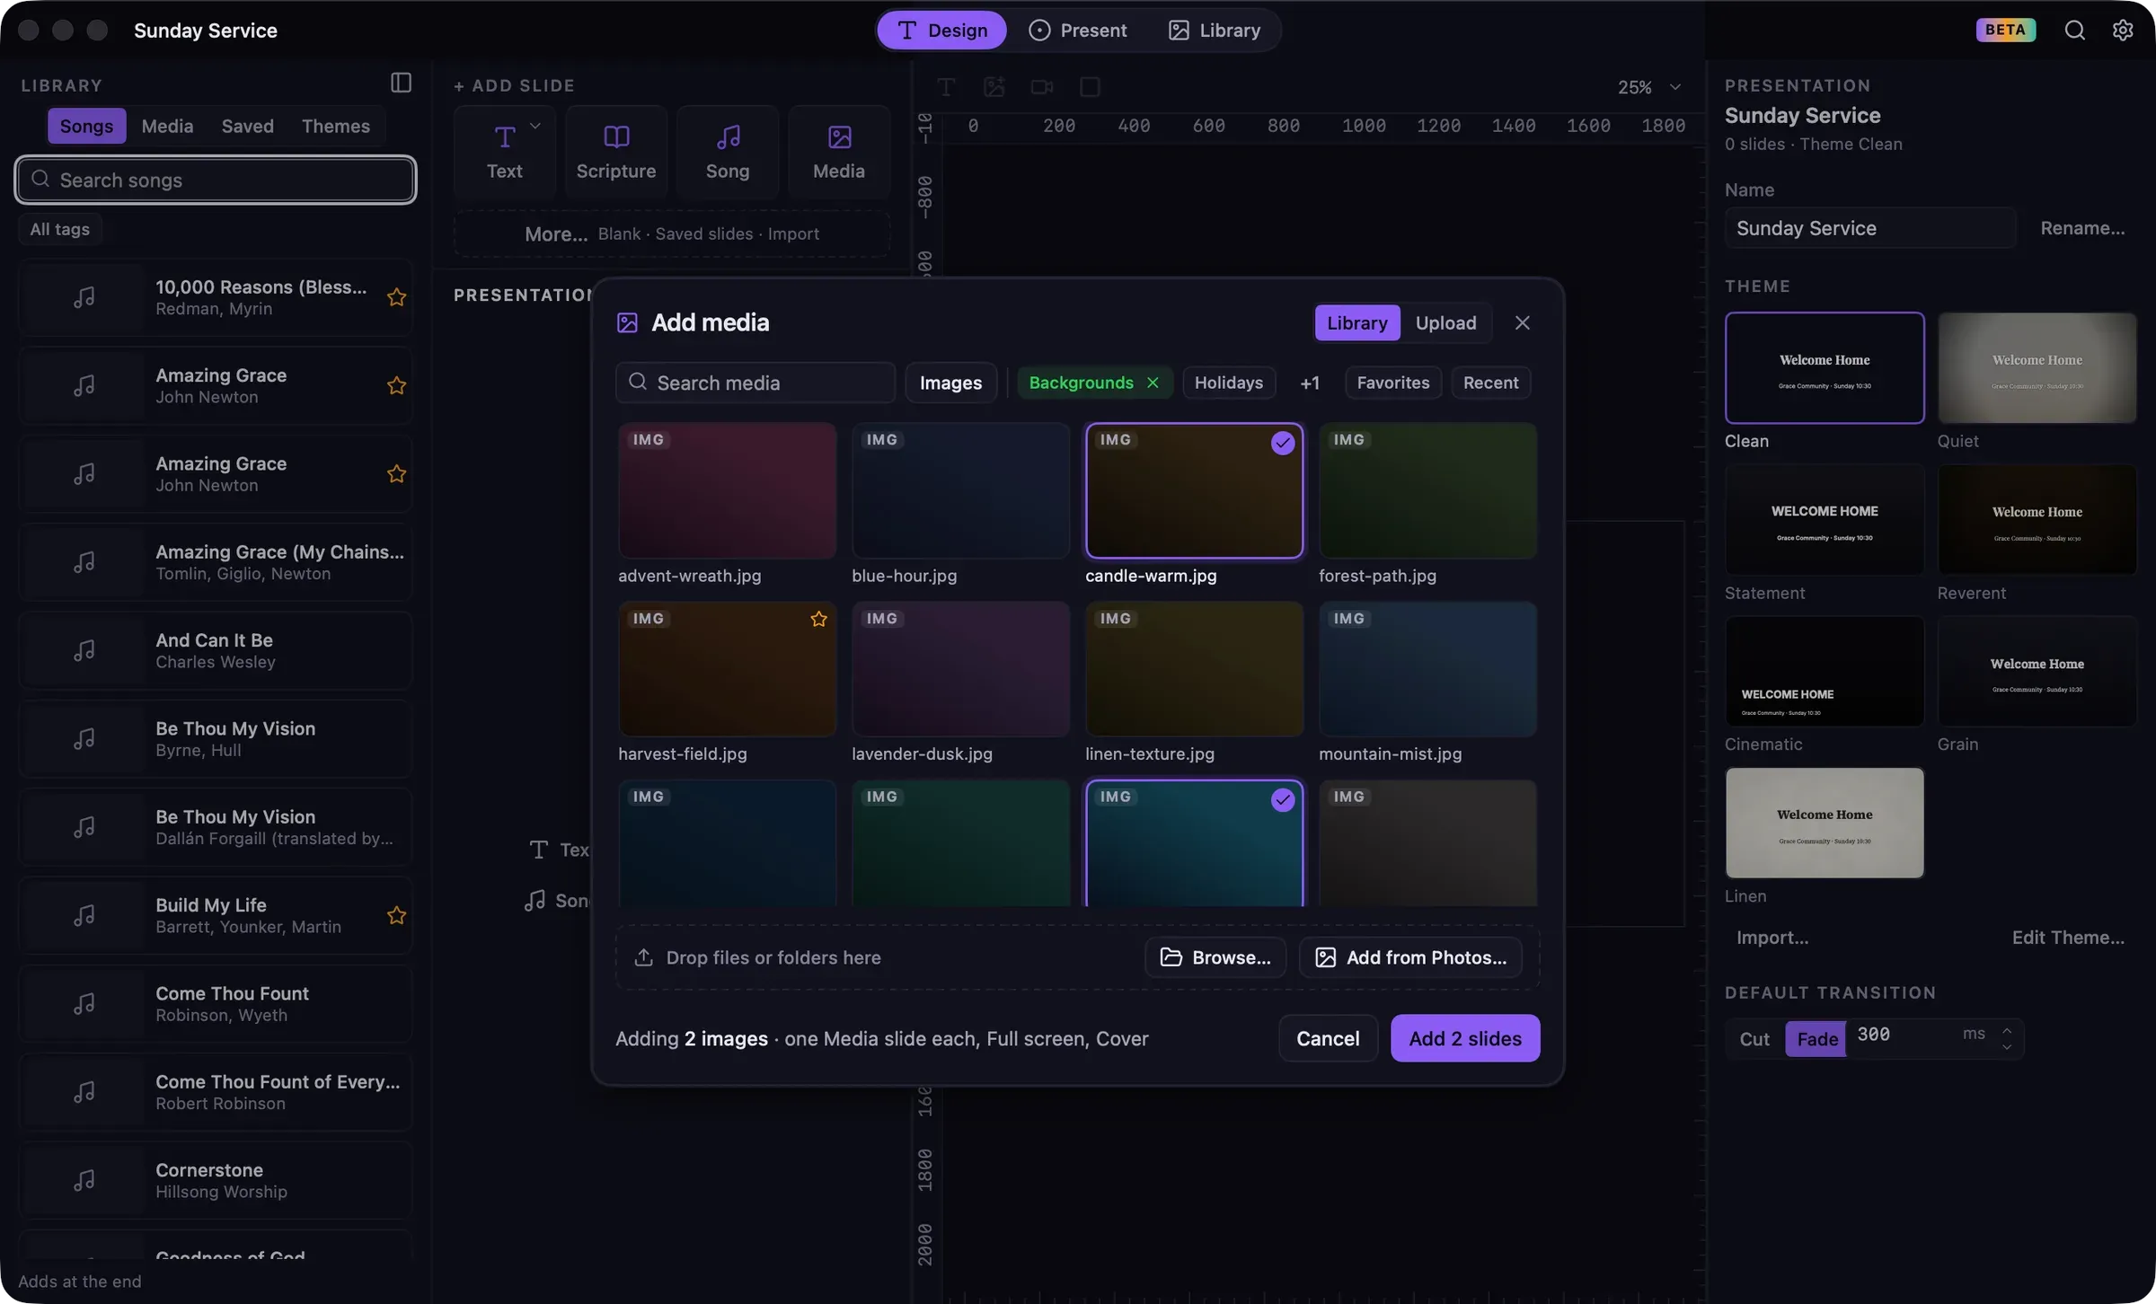The height and width of the screenshot is (1304, 2156).
Task: Select the Cut transition option
Action: [x=1754, y=1039]
